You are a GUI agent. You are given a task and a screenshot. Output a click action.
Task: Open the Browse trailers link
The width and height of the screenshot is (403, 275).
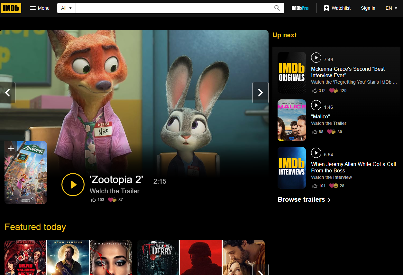point(304,199)
